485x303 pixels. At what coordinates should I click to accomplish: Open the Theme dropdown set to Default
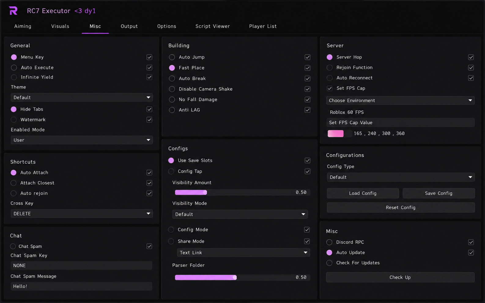coord(82,97)
